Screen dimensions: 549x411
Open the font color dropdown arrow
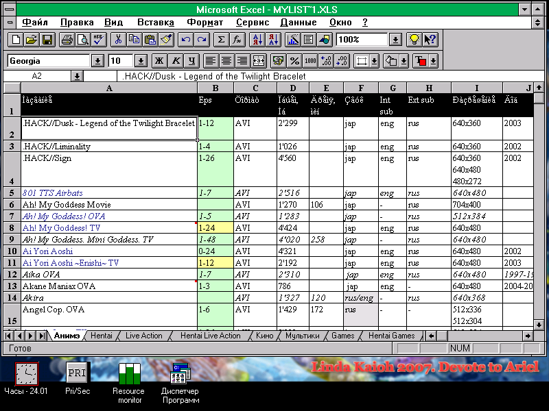434,61
